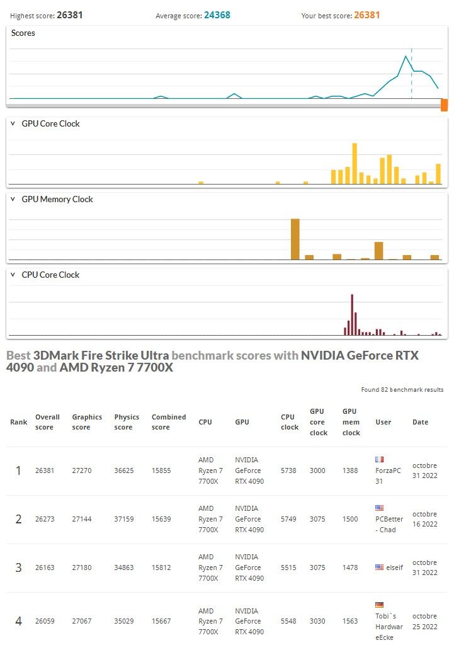454x650 pixels.
Task: Click the orange score slider handle
Action: pos(444,105)
